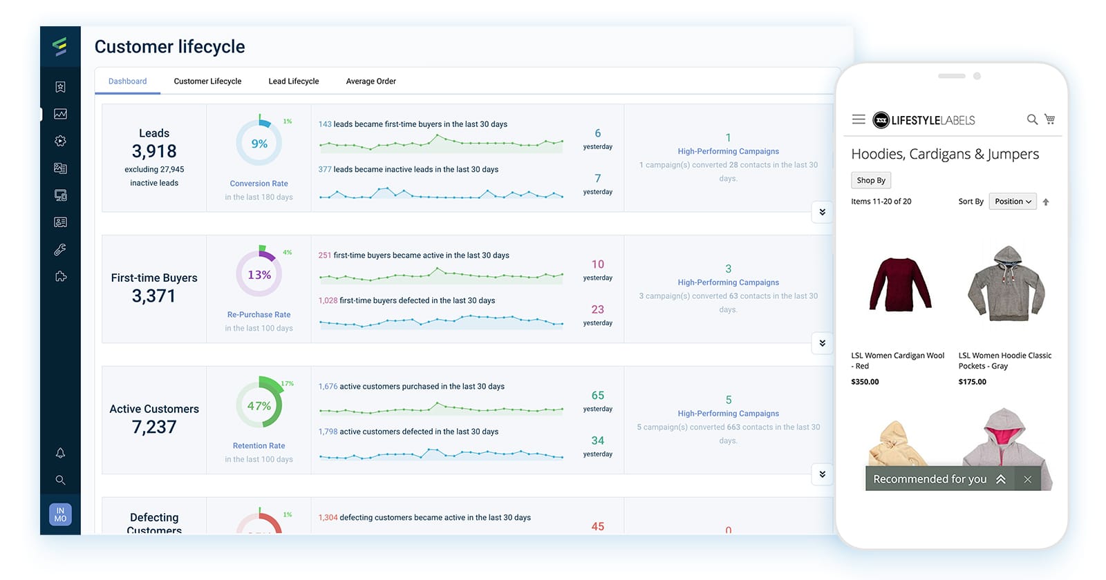Open the shopping cart icon
The height and width of the screenshot is (580, 1106).
pos(1049,119)
